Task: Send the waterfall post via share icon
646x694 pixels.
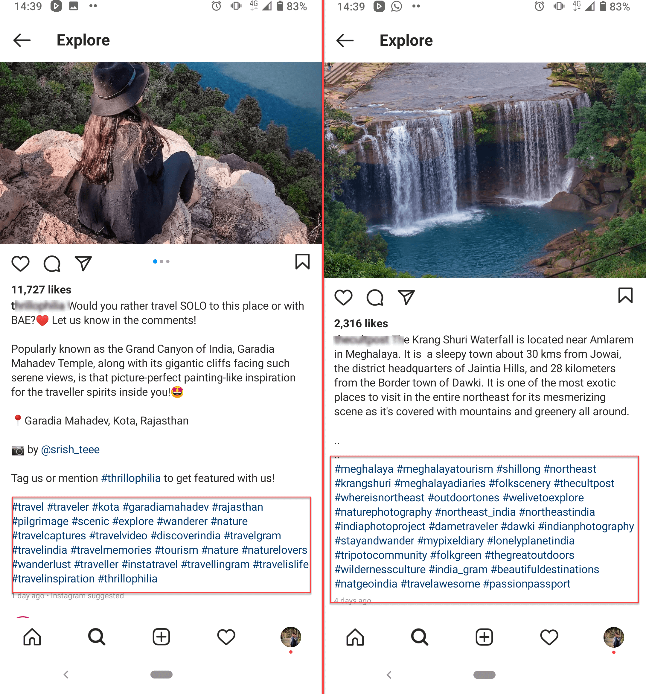Action: (x=406, y=297)
